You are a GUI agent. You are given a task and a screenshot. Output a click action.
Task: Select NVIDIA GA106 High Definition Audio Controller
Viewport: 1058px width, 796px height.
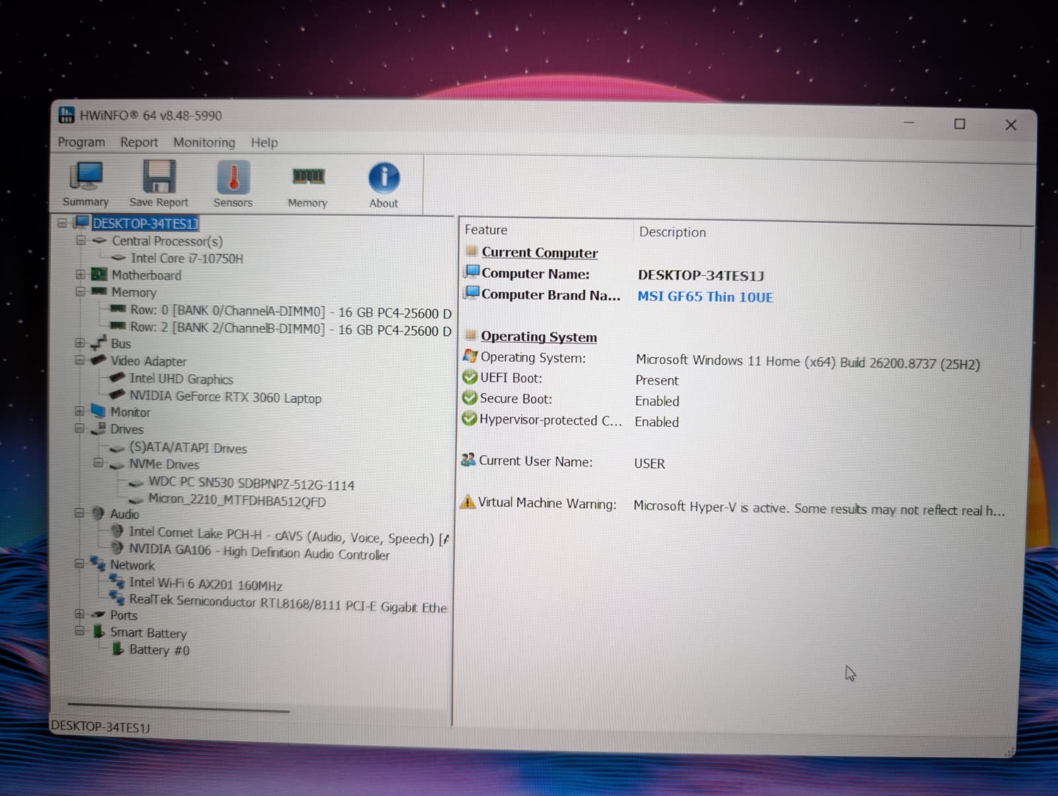tap(259, 552)
